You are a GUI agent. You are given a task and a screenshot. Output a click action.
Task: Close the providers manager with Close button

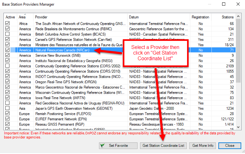tap(230, 146)
